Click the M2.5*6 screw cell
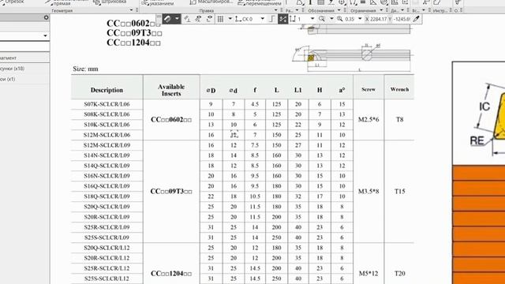The width and height of the screenshot is (505, 284). pyautogui.click(x=368, y=119)
